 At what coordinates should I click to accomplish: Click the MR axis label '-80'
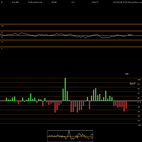point(139,121)
